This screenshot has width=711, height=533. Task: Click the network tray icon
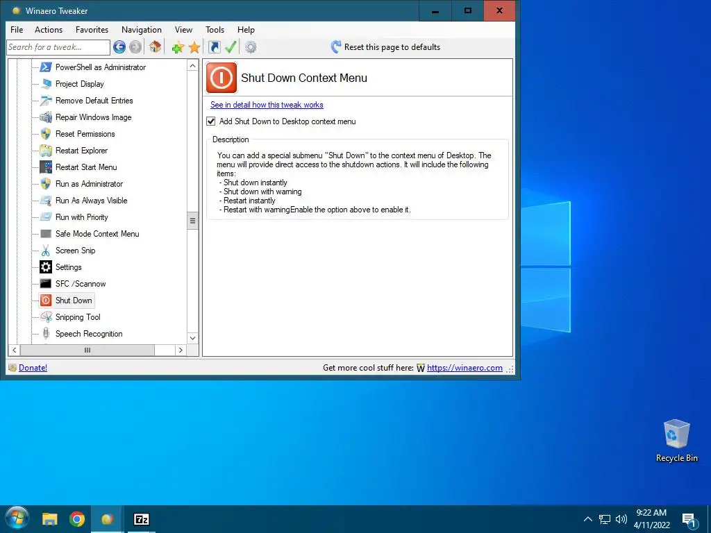pyautogui.click(x=605, y=519)
